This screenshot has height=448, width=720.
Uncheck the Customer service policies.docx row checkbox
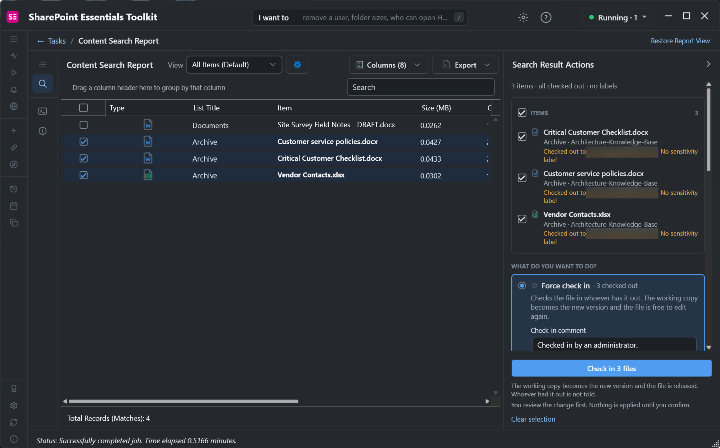pyautogui.click(x=84, y=142)
